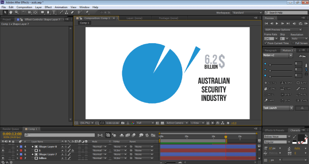Select the Selection arrow tool

click(x=5, y=12)
